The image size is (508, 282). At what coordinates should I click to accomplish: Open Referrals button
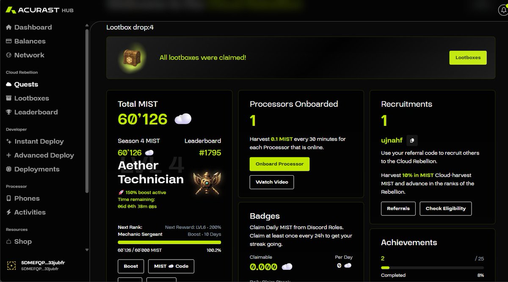tap(398, 209)
